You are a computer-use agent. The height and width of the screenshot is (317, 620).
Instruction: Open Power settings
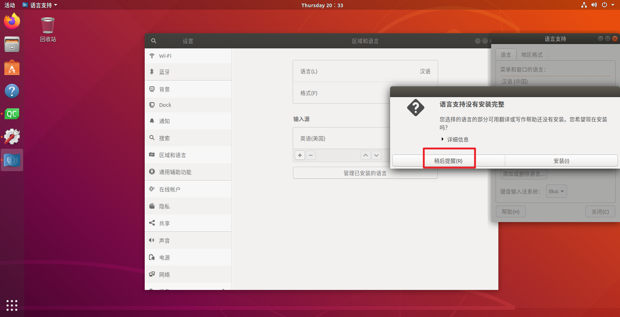tap(188, 257)
